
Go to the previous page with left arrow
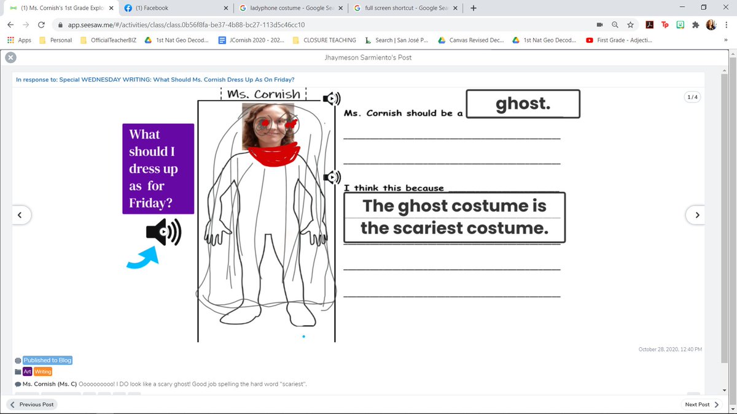coord(20,215)
